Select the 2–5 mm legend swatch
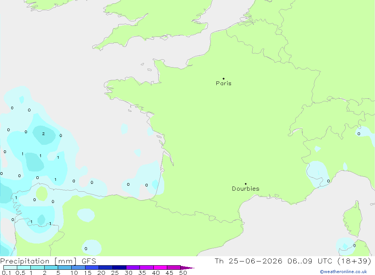The height and width of the screenshot is (275, 375). tap(51, 267)
